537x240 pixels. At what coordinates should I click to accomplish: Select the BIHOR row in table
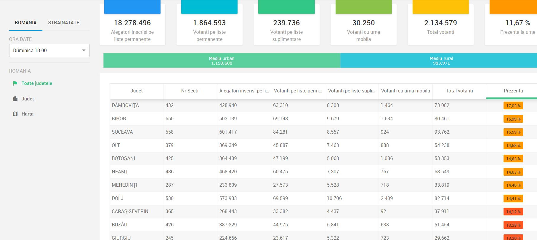point(119,119)
